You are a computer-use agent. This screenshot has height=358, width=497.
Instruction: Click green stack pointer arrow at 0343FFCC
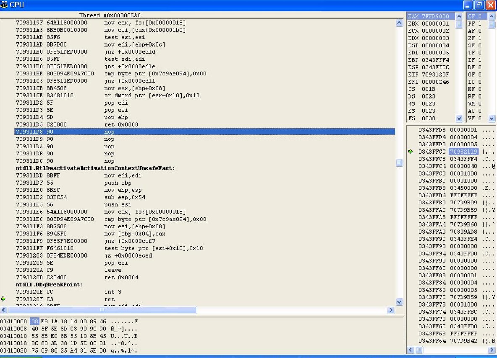coord(411,151)
